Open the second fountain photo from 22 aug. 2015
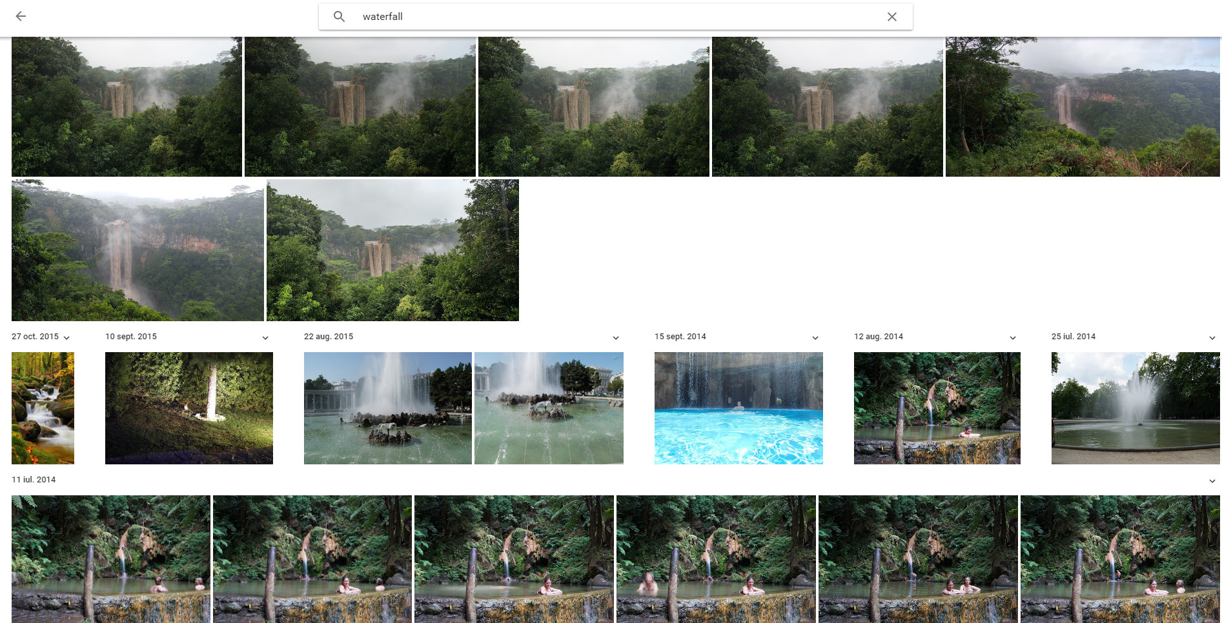The image size is (1222, 623). coord(549,408)
